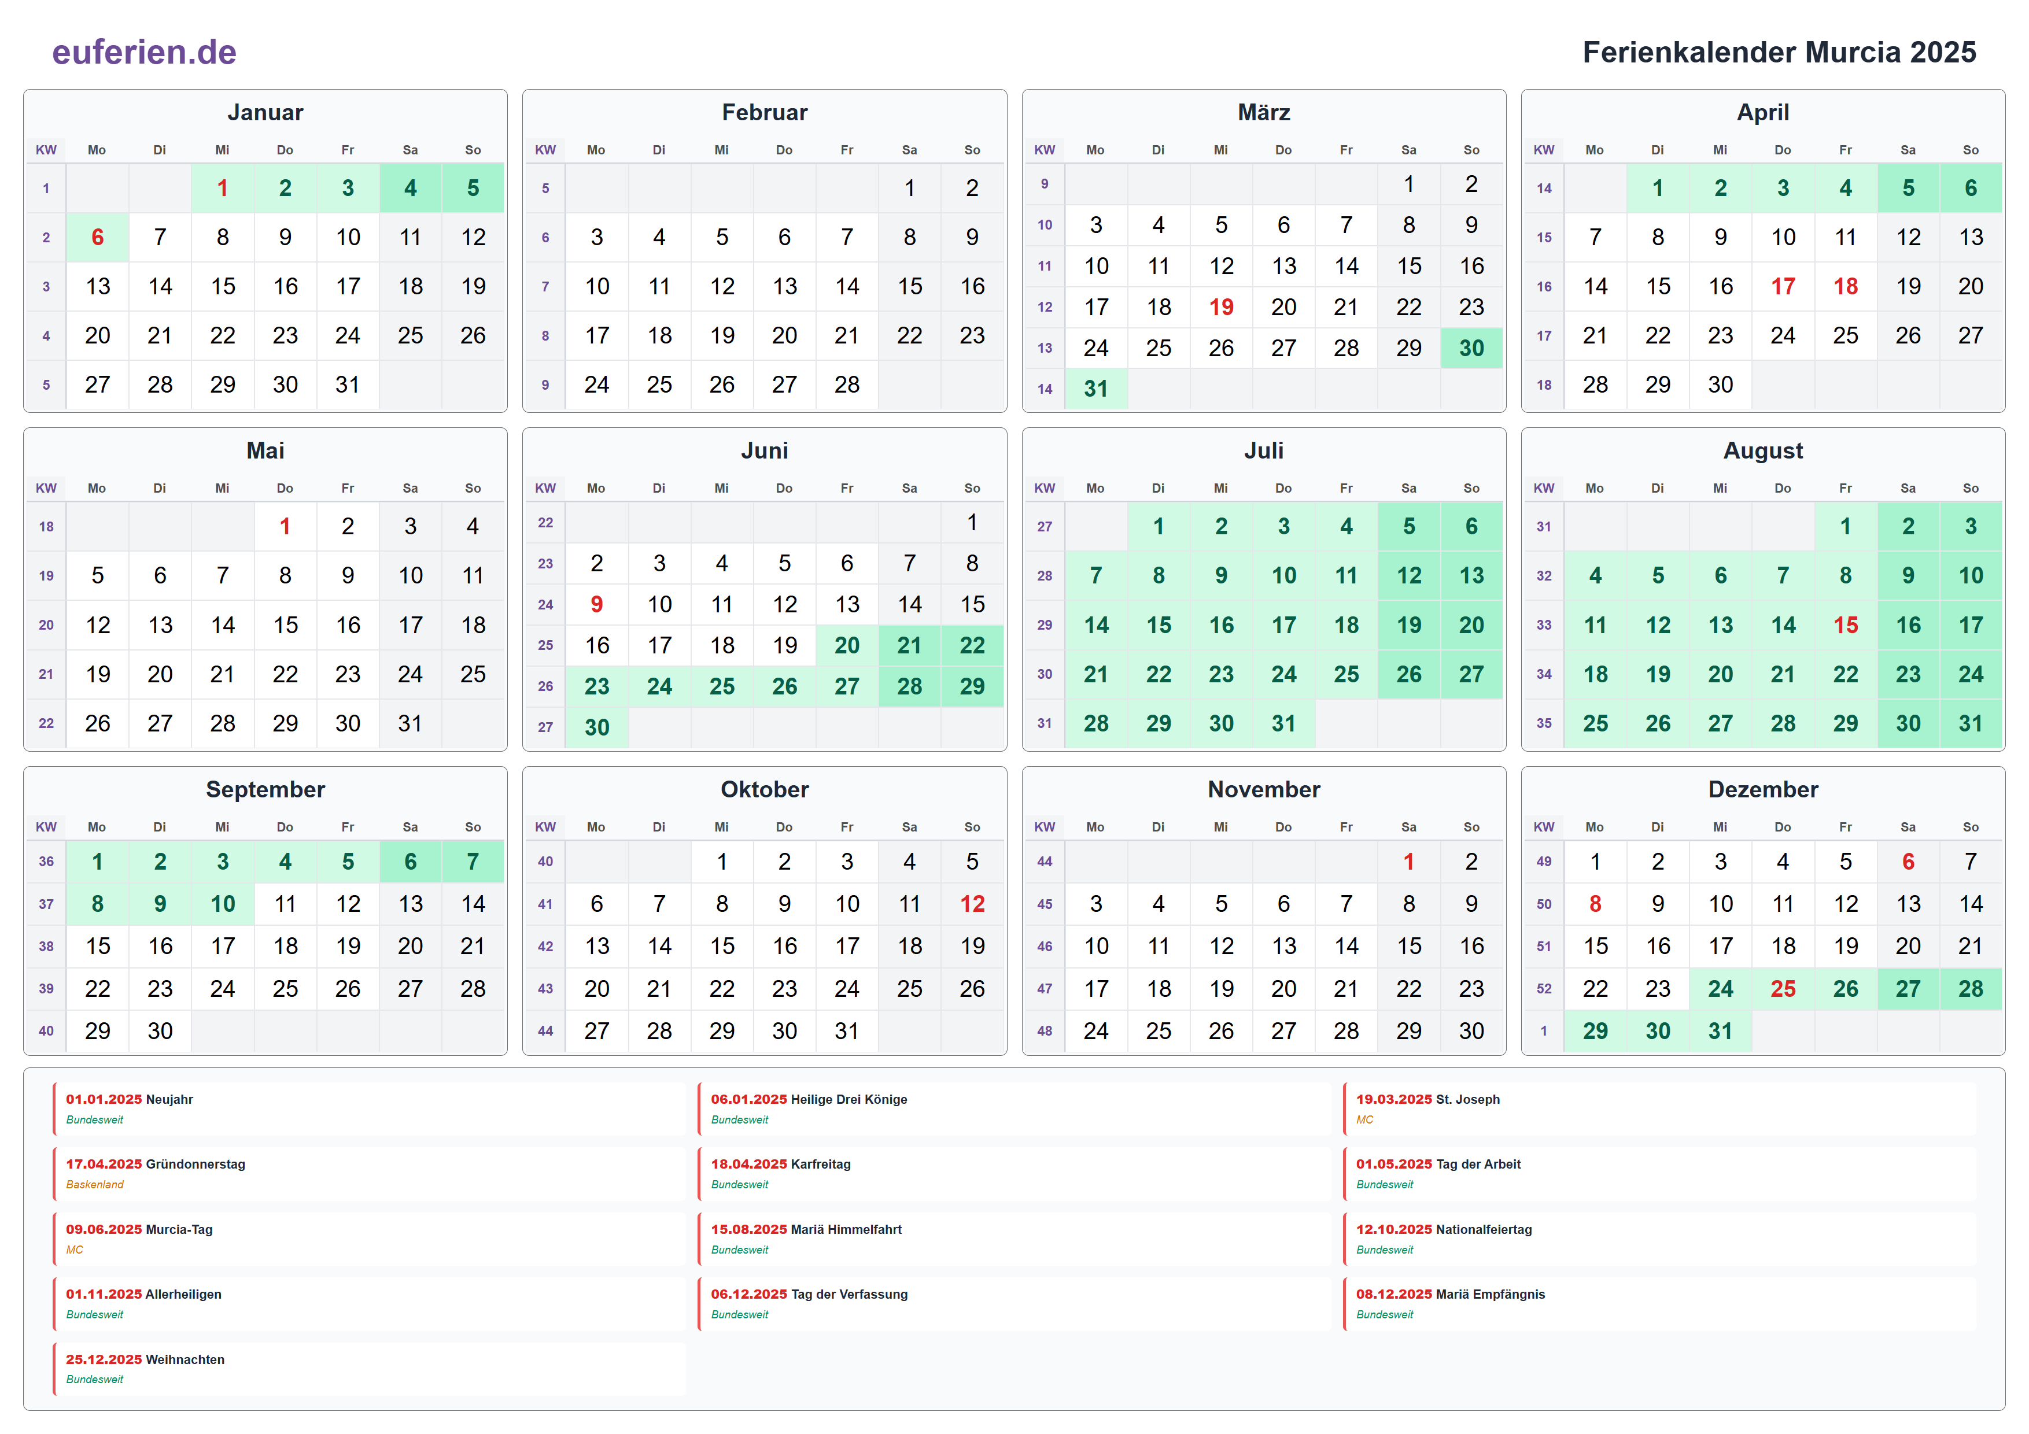Image resolution: width=2029 pixels, height=1434 pixels.
Task: Click the 19.03.2025 St. Joseph entry
Action: pos(1659,1109)
